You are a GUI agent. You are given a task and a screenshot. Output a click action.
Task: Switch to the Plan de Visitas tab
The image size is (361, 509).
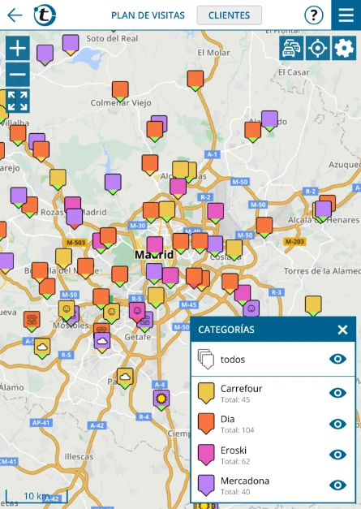click(148, 15)
